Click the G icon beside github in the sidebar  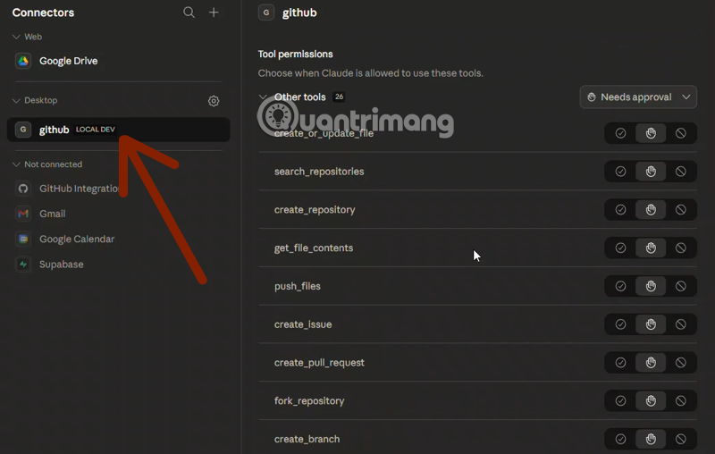(x=23, y=130)
